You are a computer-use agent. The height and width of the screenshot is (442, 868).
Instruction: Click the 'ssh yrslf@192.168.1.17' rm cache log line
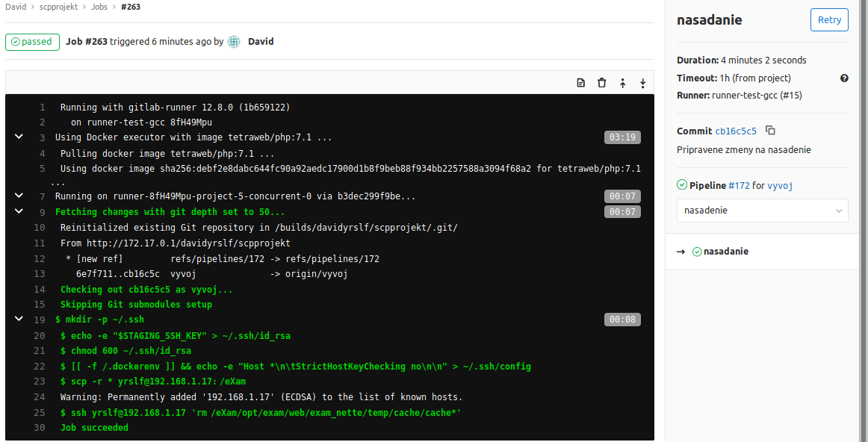tap(261, 413)
